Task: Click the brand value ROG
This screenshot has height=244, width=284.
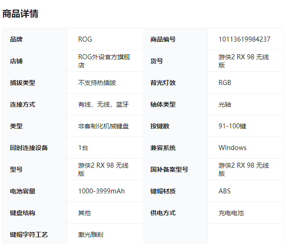Action: click(85, 39)
